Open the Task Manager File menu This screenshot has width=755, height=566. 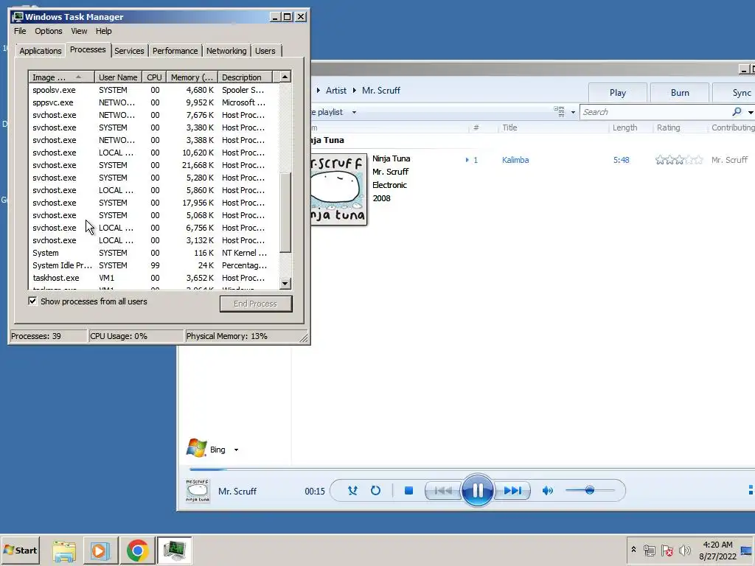tap(20, 31)
